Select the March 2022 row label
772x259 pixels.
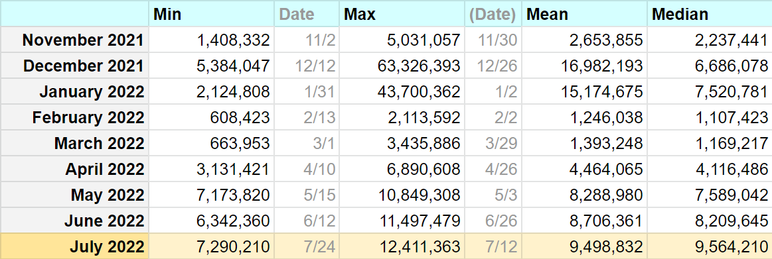[x=74, y=143]
